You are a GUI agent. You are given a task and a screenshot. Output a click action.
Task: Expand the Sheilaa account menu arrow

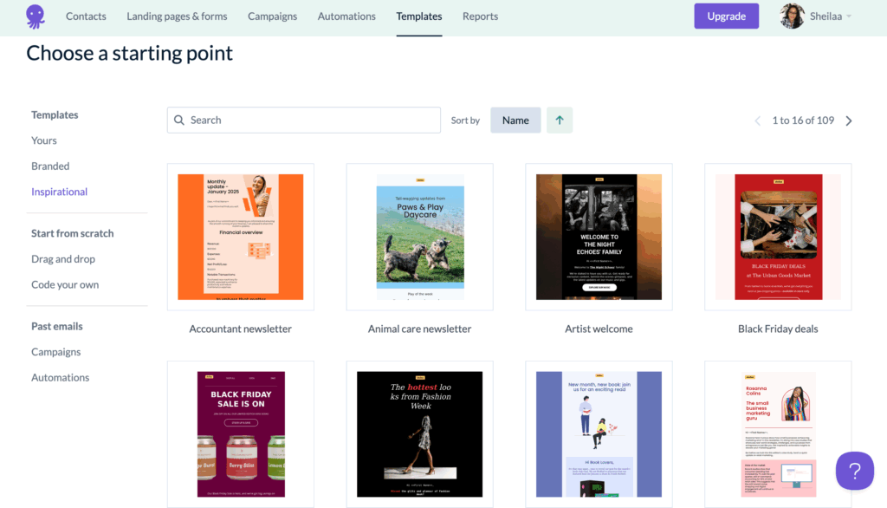pos(849,16)
